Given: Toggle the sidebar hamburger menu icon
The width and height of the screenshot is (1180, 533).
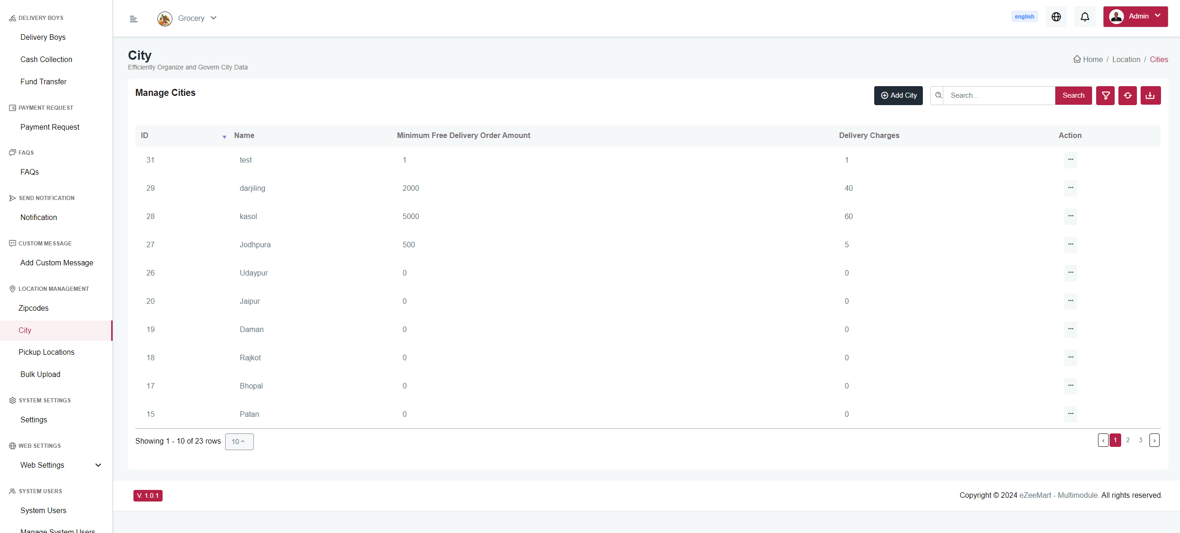Looking at the screenshot, I should (x=133, y=19).
